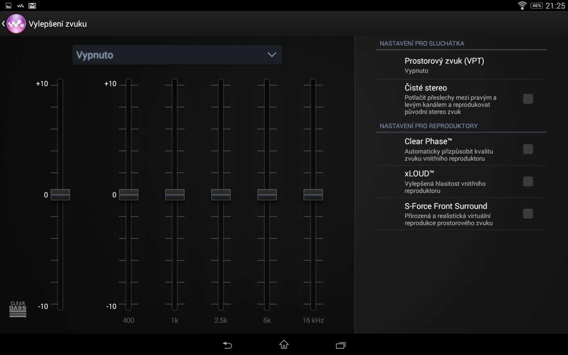
Task: Tap the Walkman app icon in header
Action: click(x=16, y=24)
